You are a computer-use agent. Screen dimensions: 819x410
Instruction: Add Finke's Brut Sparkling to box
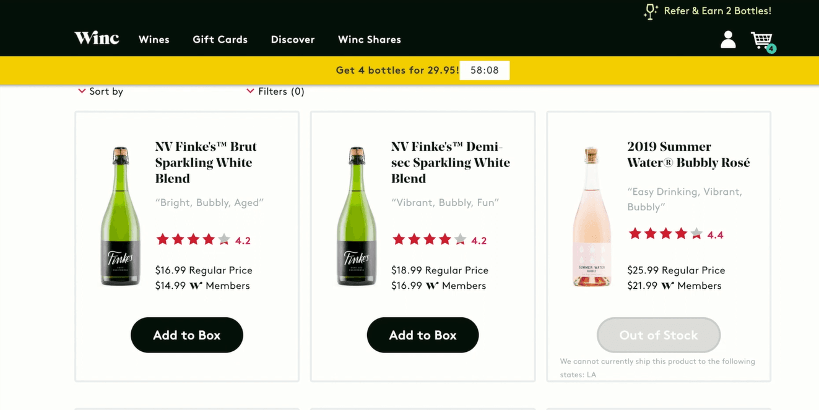(187, 335)
